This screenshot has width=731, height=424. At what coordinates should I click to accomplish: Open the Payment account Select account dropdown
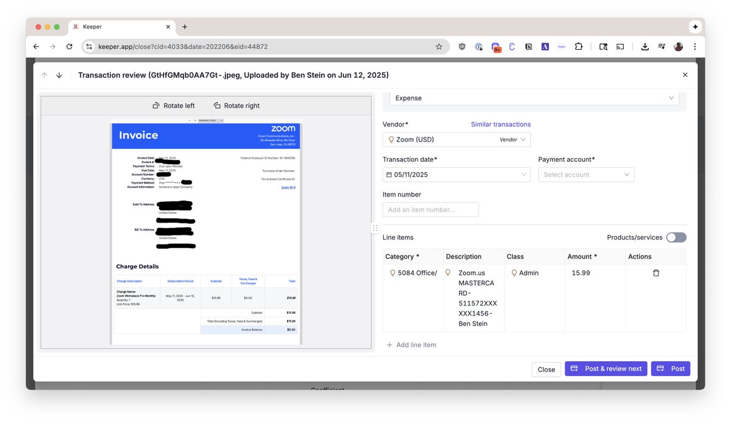(x=586, y=175)
